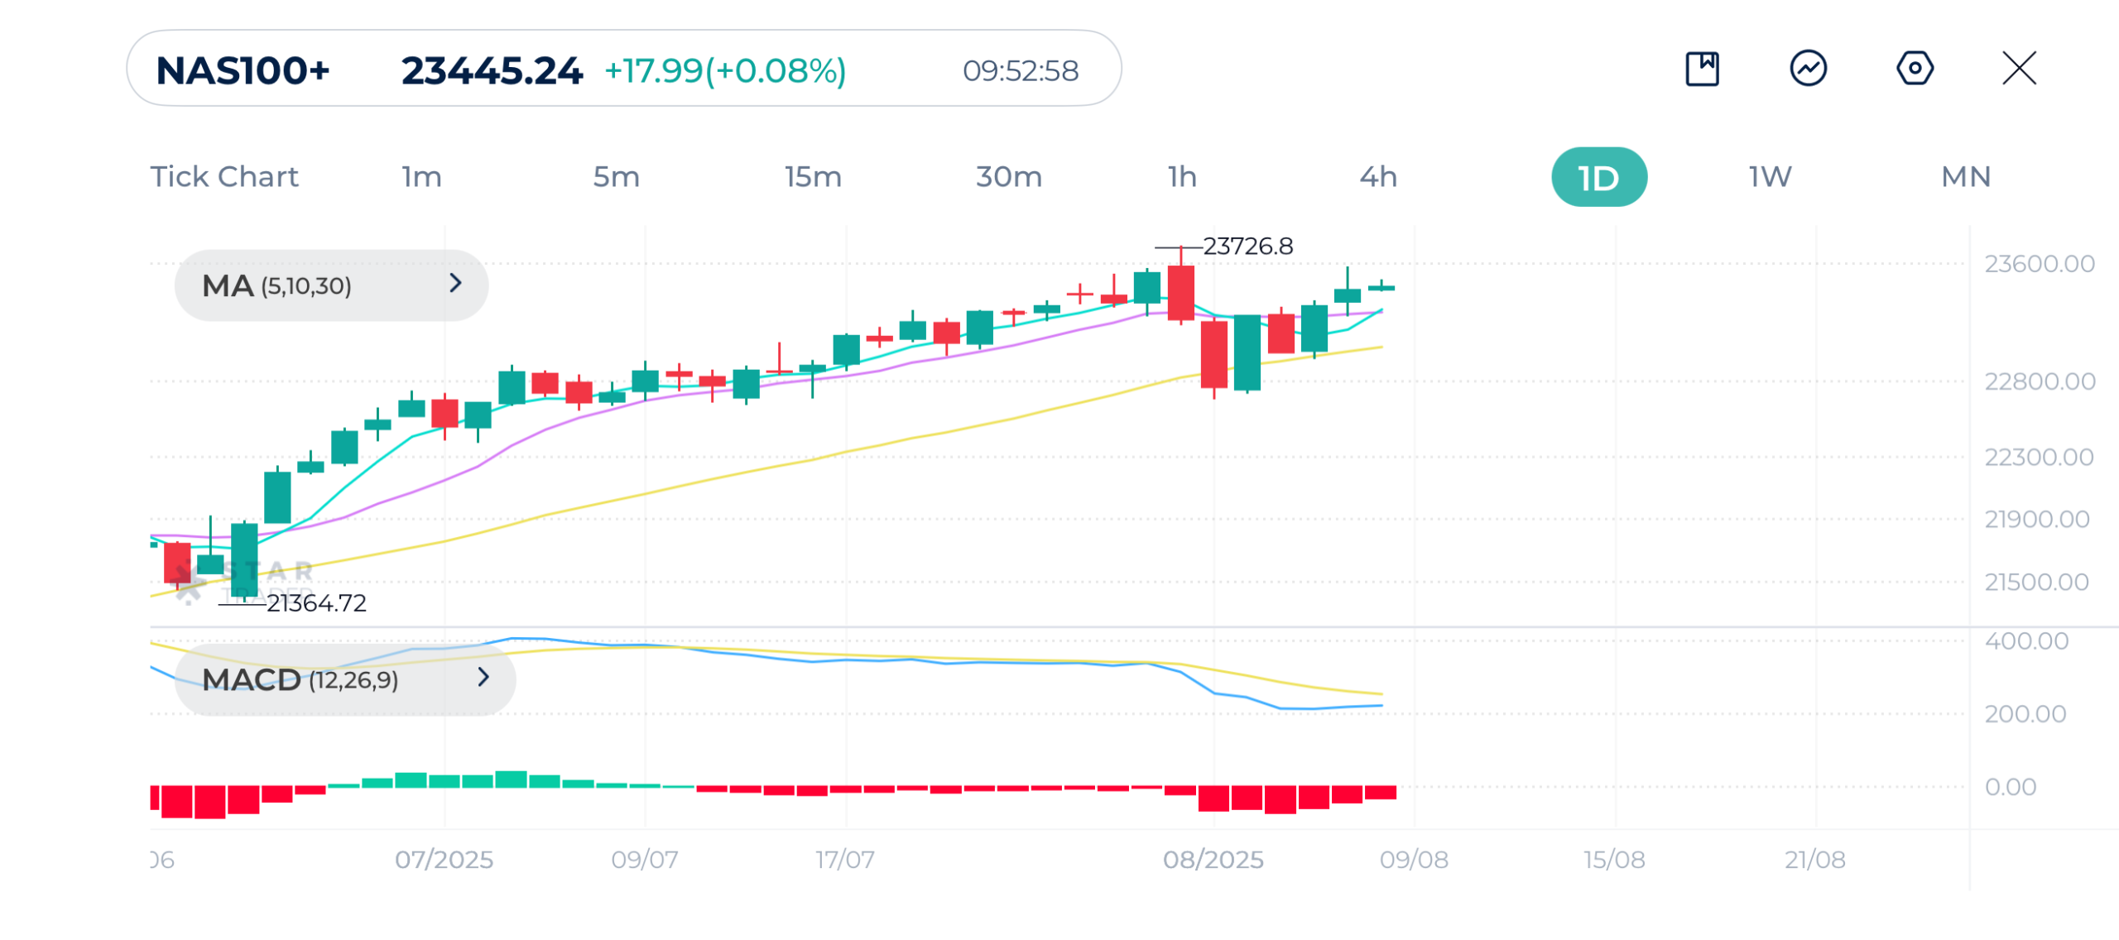Click the 23726.8 high price marker

pos(1247,247)
